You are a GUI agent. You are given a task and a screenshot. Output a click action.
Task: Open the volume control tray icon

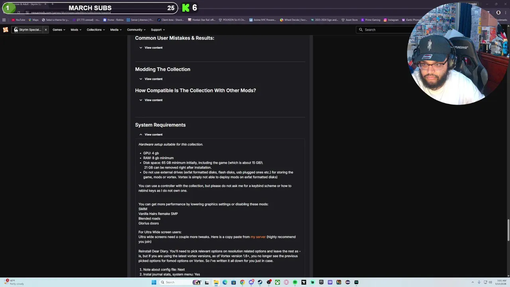coord(490,282)
